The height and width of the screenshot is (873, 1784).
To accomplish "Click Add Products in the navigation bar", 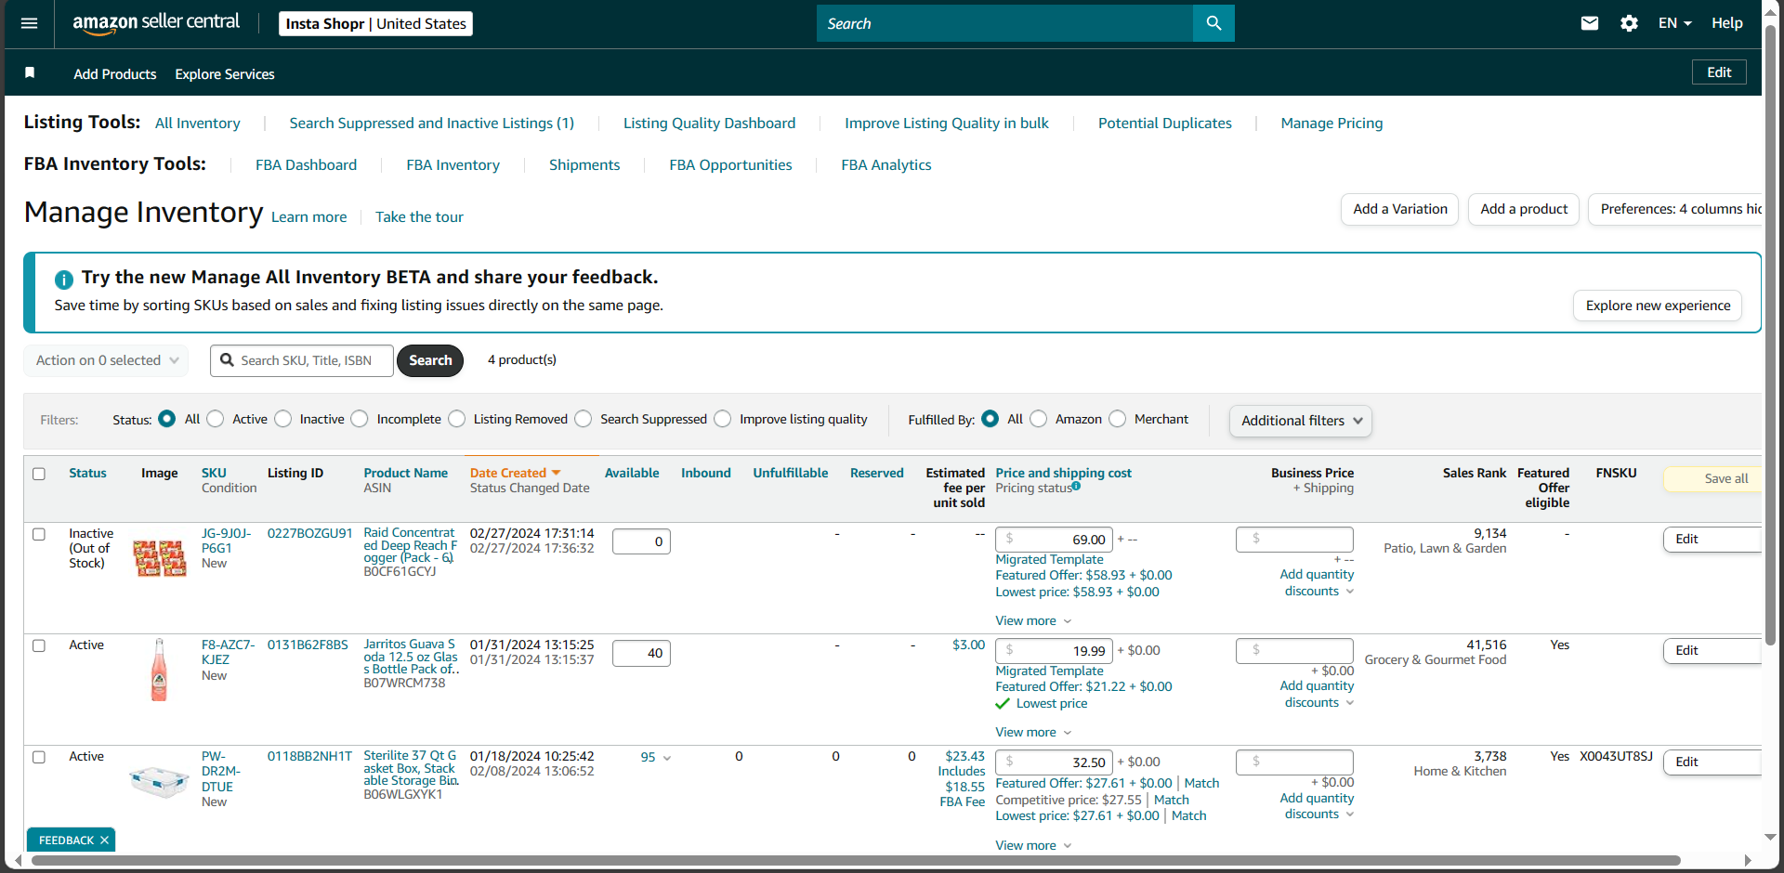I will tap(115, 74).
